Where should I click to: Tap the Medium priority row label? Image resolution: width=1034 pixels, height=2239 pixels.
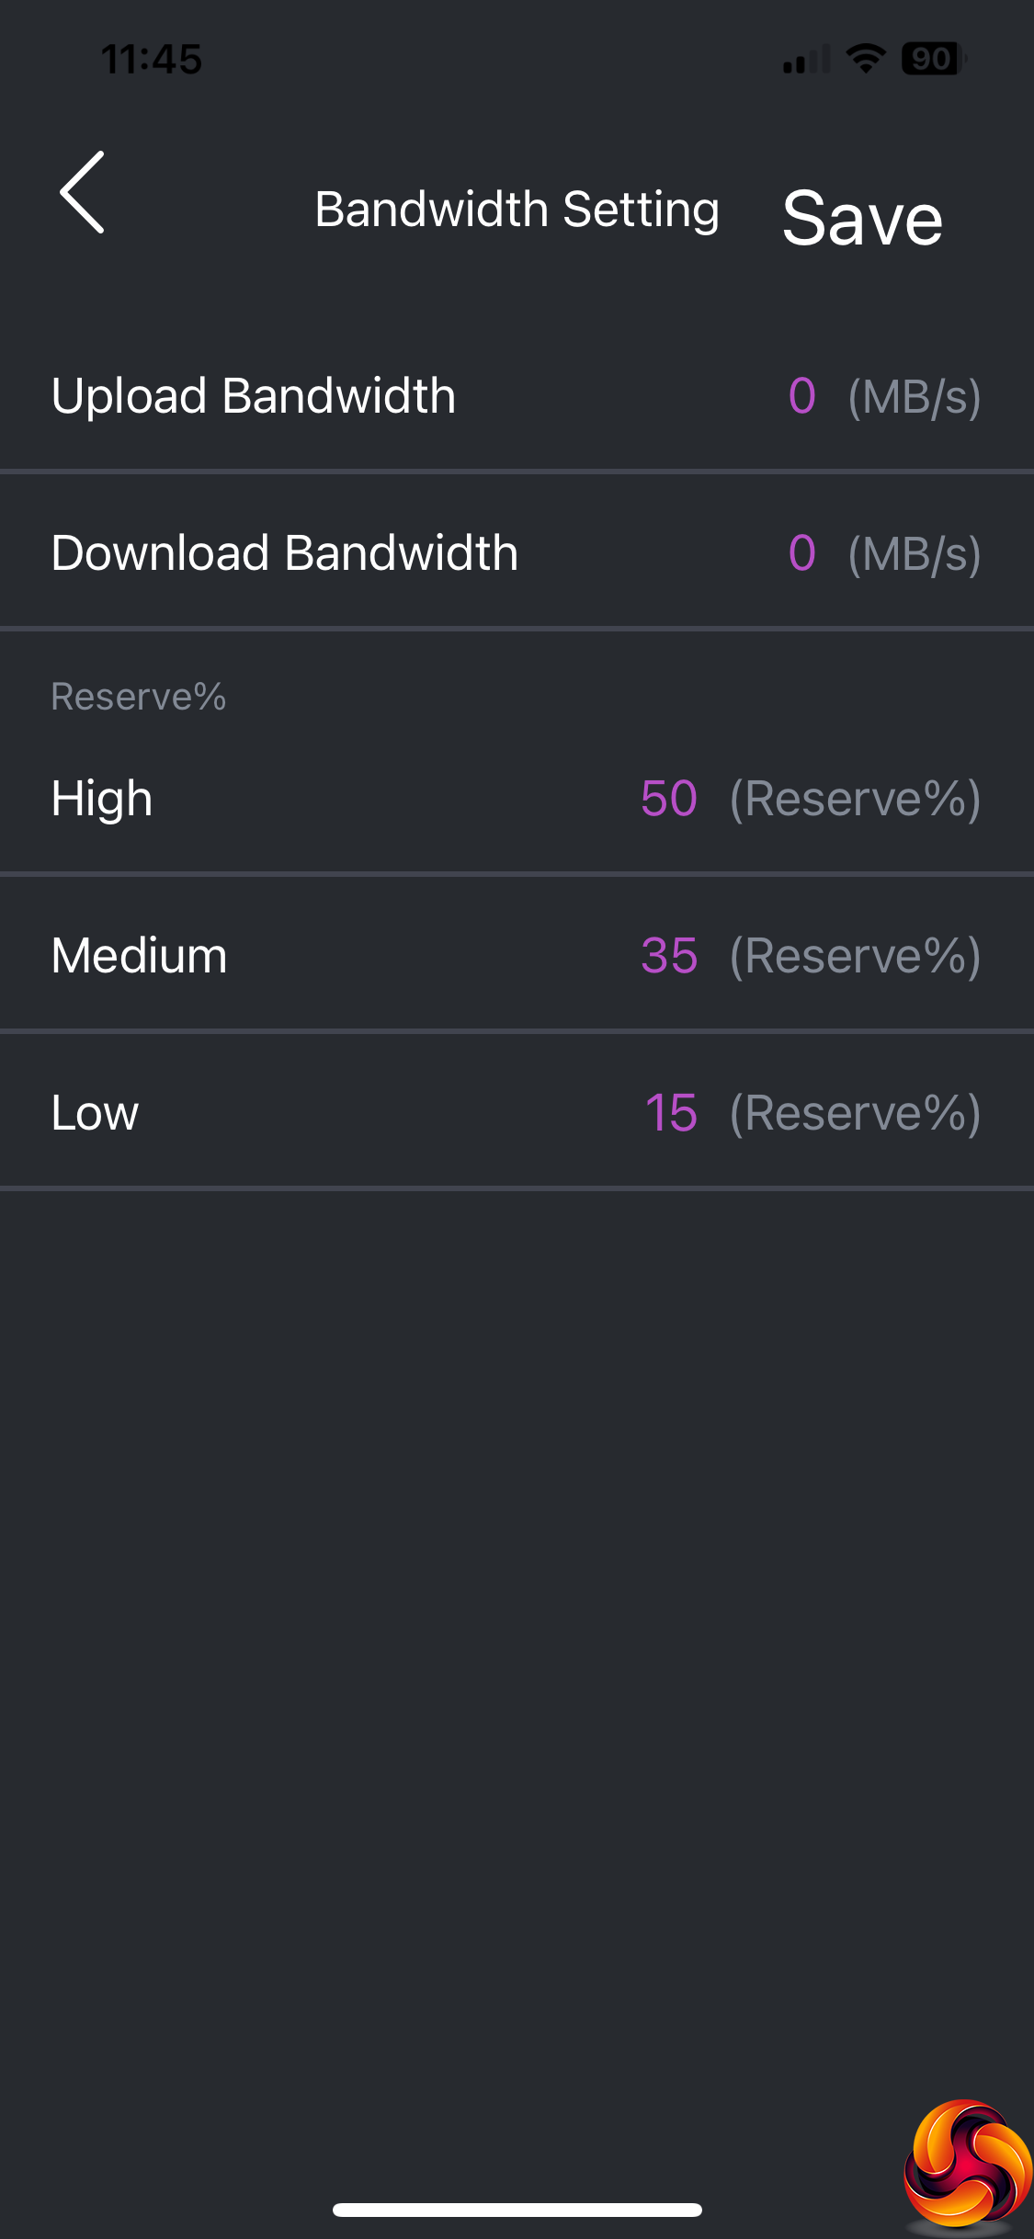click(x=140, y=956)
